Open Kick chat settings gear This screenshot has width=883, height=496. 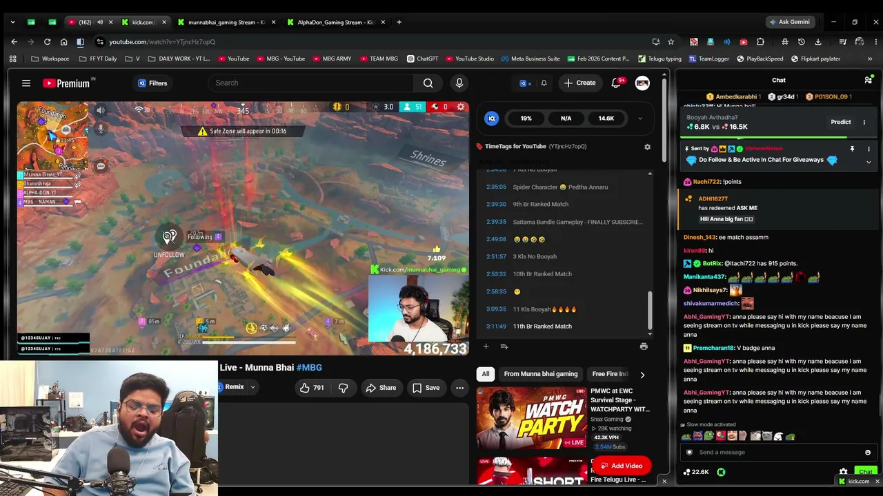[x=843, y=472]
